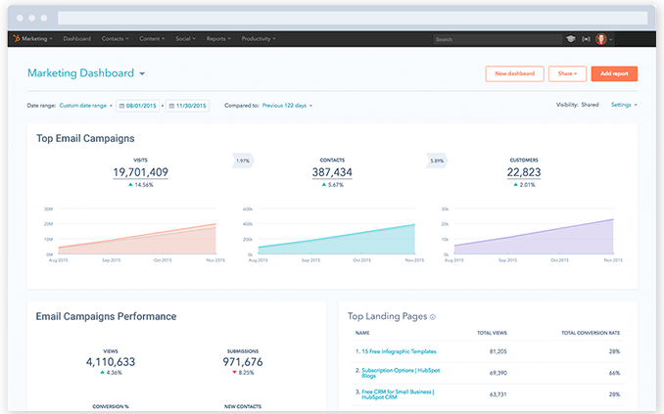Open the user avatar menu
664x414 pixels.
point(601,39)
